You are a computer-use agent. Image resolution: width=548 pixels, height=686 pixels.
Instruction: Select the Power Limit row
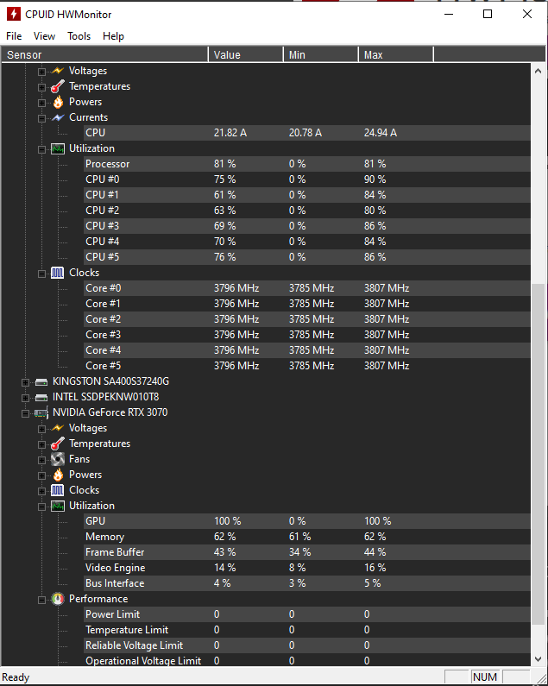click(307, 614)
